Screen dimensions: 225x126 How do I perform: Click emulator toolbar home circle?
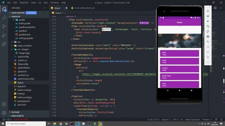[x=208, y=52]
